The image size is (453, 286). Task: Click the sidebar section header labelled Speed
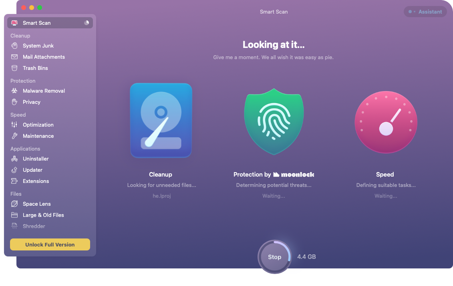pos(18,115)
